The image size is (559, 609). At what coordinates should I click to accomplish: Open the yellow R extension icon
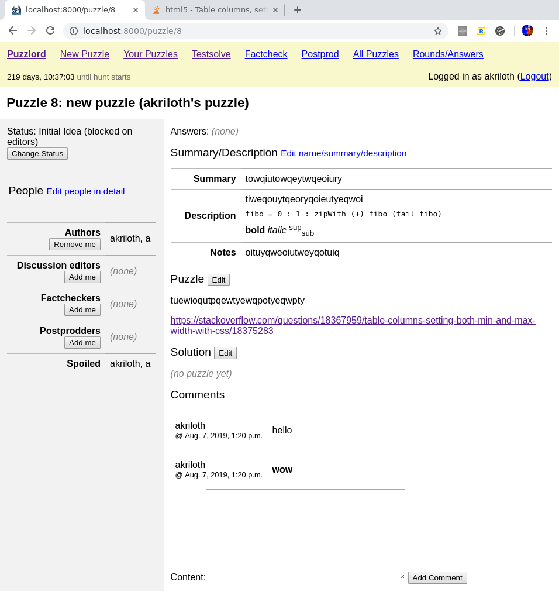coord(481,31)
